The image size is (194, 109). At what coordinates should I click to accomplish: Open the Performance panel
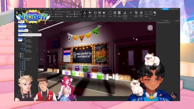(x=48, y=12)
